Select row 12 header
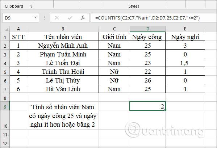Screen dimensions: 217x148 tap(5, 143)
